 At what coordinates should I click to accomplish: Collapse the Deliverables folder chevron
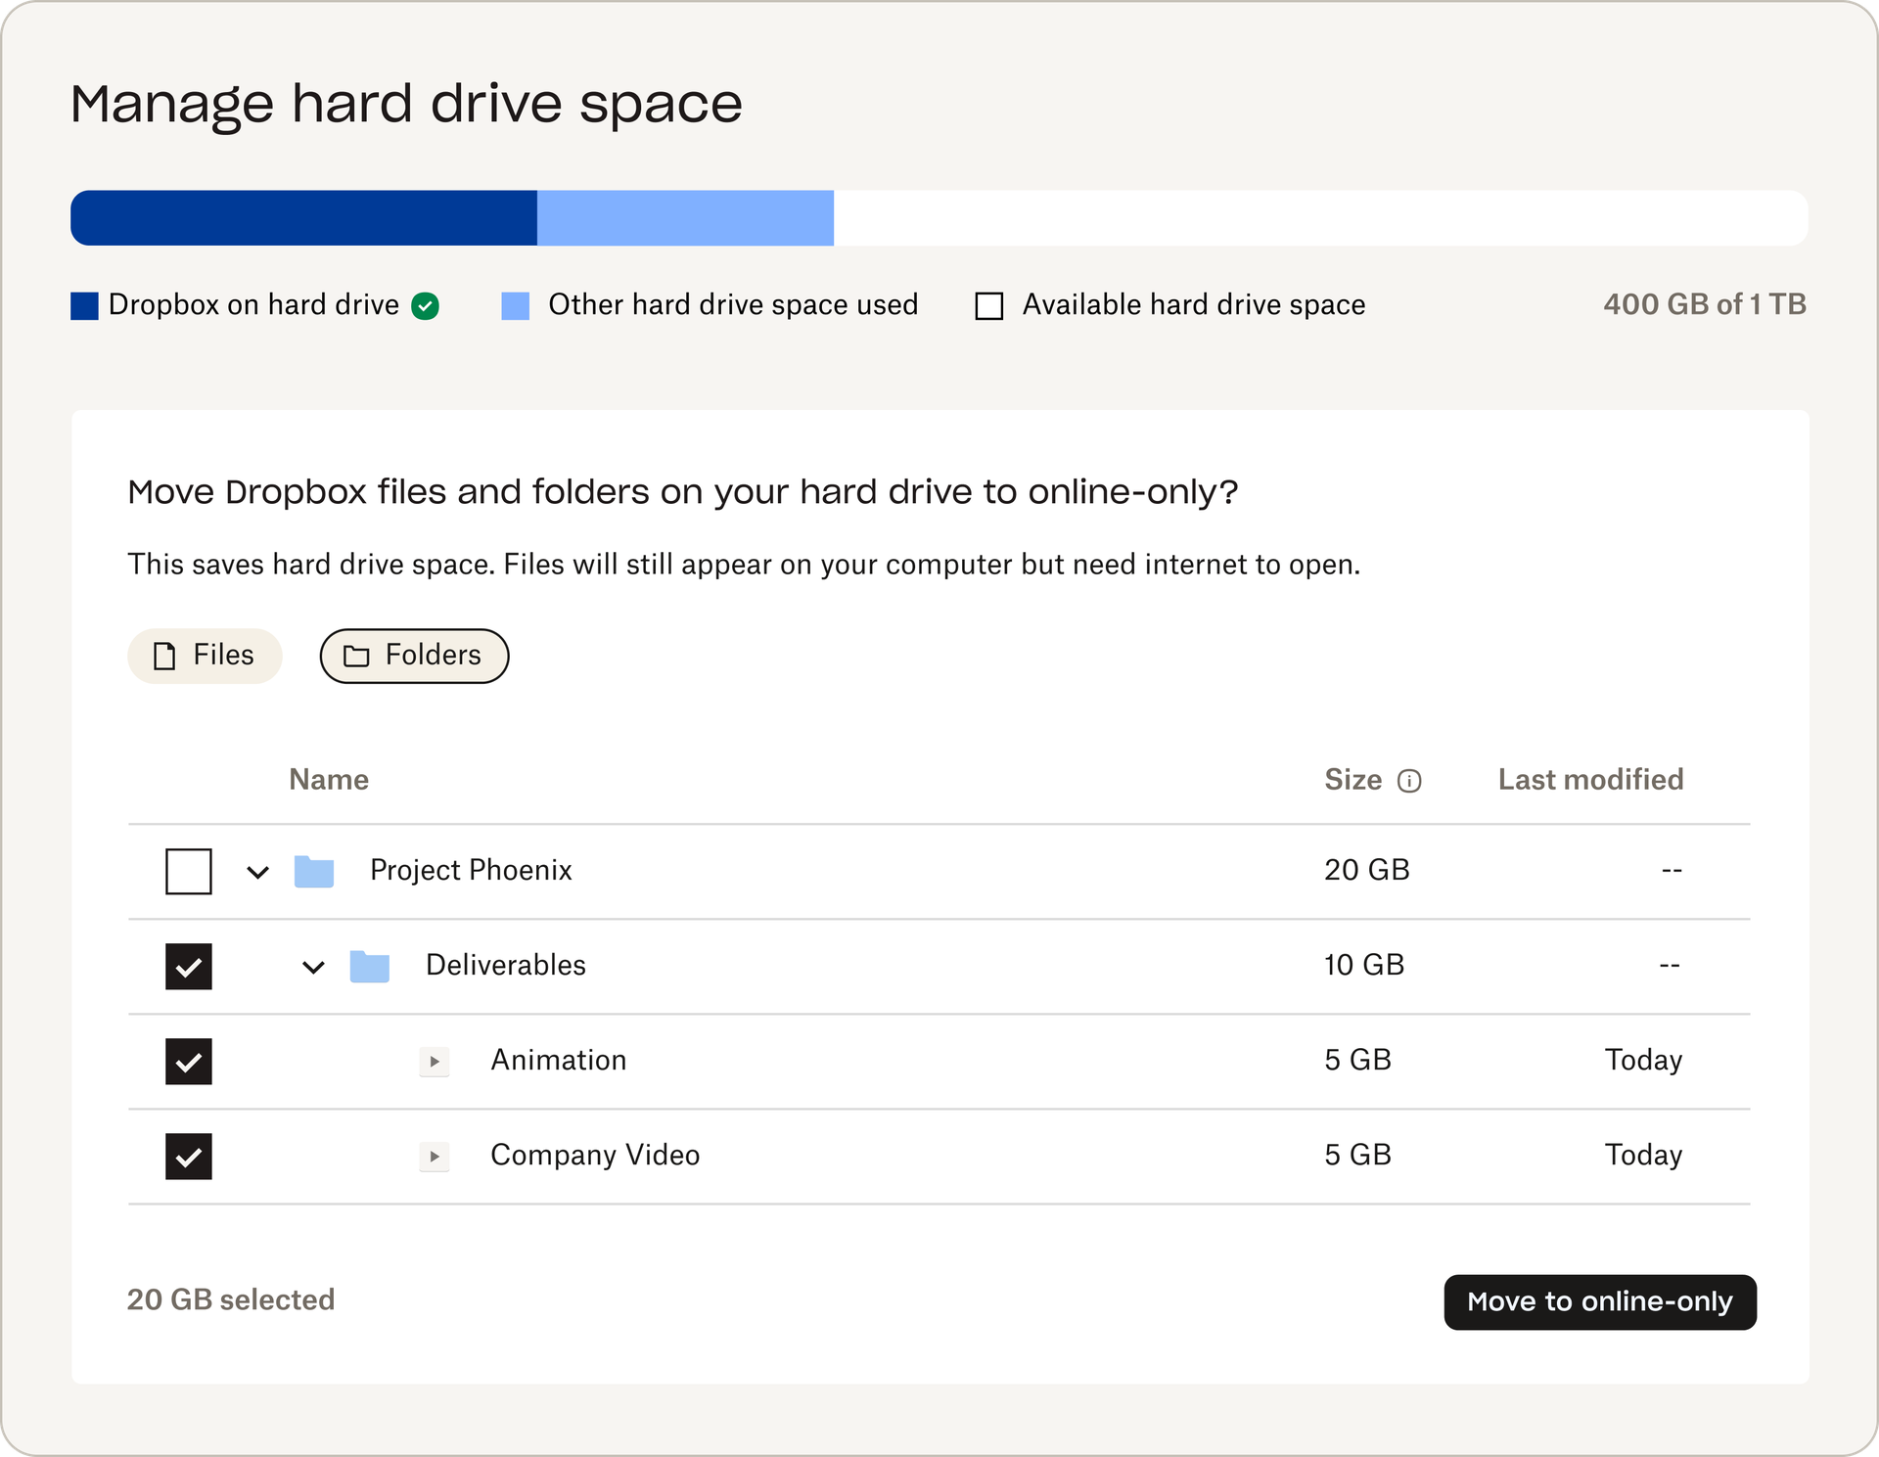(313, 967)
